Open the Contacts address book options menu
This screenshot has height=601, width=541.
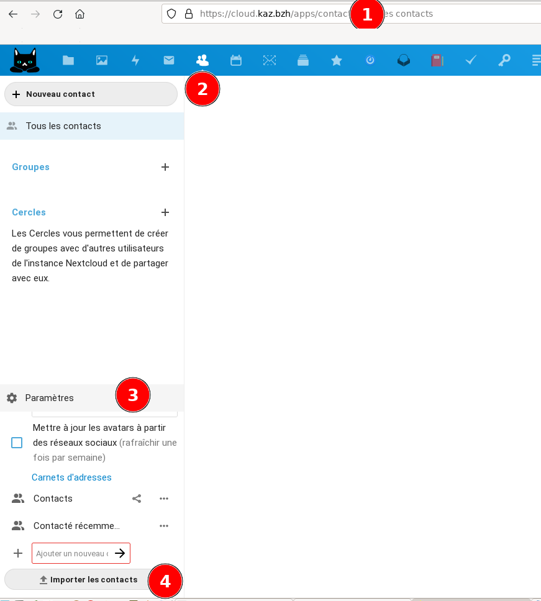click(x=164, y=499)
